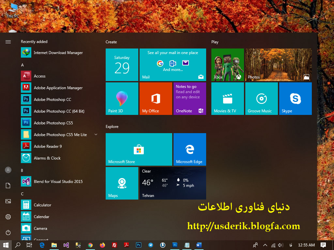Launch the Skype tile
The image size is (334, 250).
tap(296, 99)
